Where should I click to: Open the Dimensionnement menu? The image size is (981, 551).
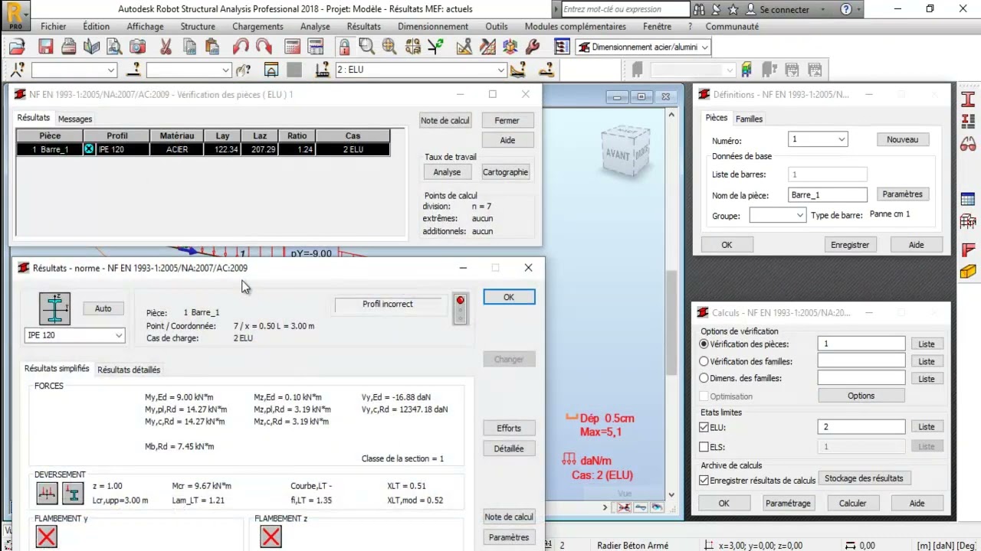click(433, 26)
